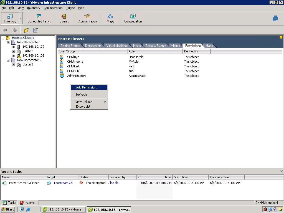Screen dimensions: 284x213
Task: Open the Leostream CB target link
Action: pyautogui.click(x=63, y=183)
